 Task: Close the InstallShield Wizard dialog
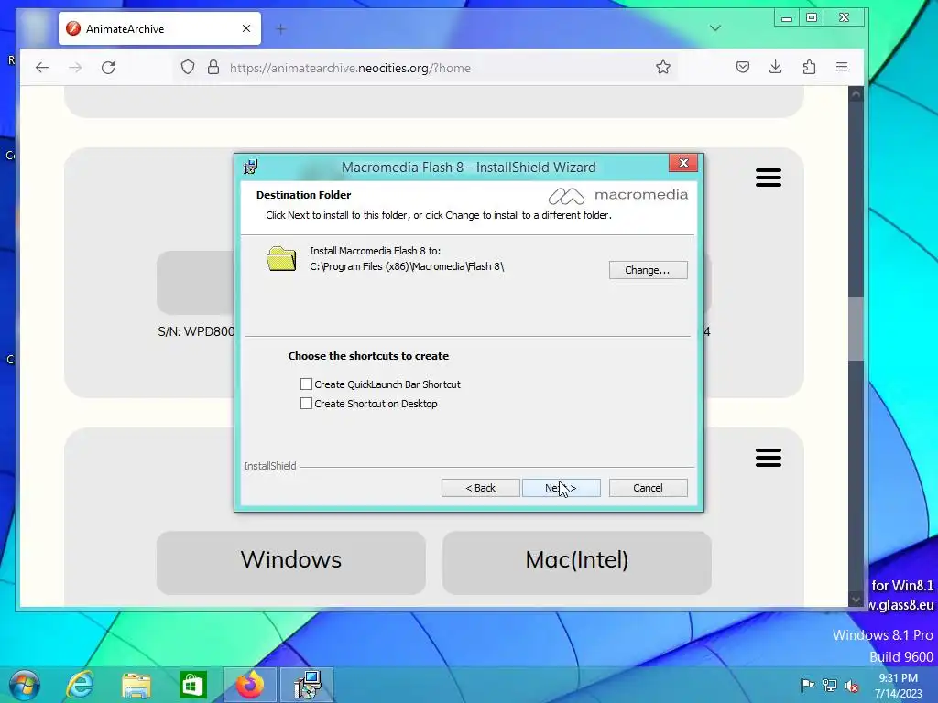click(x=683, y=163)
